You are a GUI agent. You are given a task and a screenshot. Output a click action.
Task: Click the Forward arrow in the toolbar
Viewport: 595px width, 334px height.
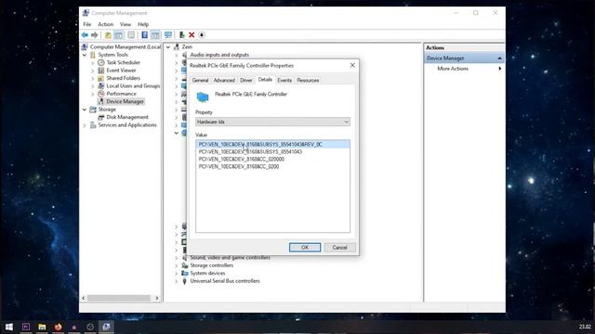(x=95, y=35)
